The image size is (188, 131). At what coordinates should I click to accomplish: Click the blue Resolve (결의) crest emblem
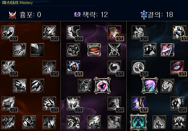(x=144, y=15)
